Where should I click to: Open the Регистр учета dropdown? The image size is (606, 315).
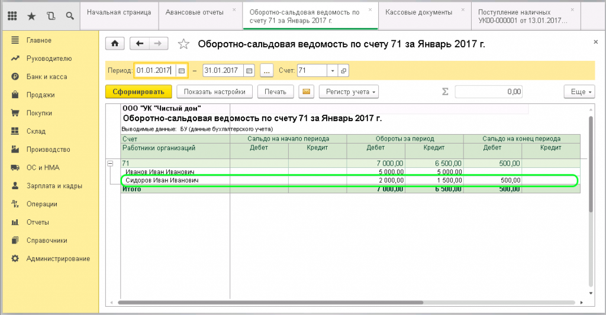click(x=349, y=92)
